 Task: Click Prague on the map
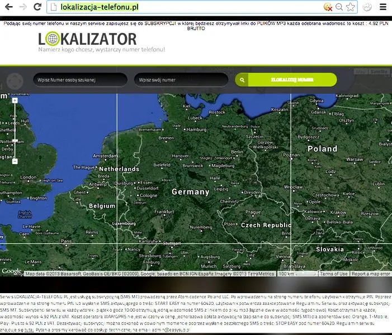click(253, 212)
